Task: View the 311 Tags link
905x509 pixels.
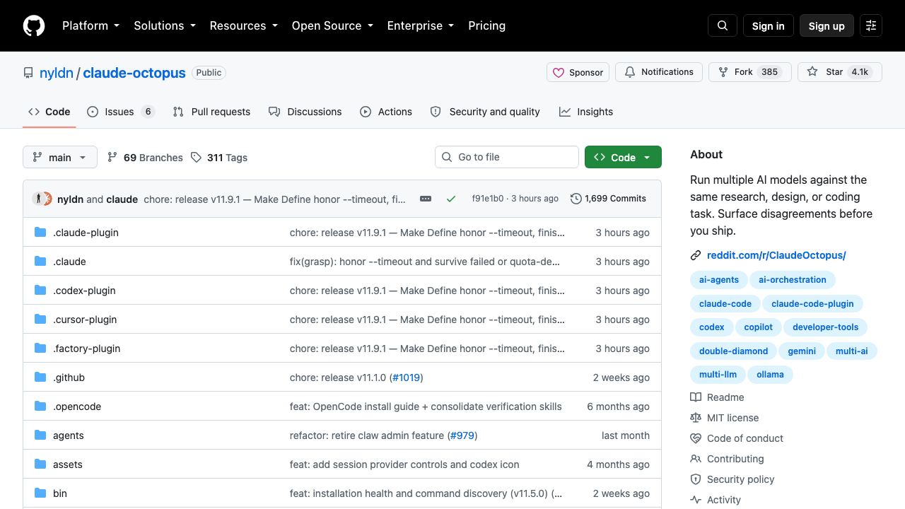Action: [219, 158]
